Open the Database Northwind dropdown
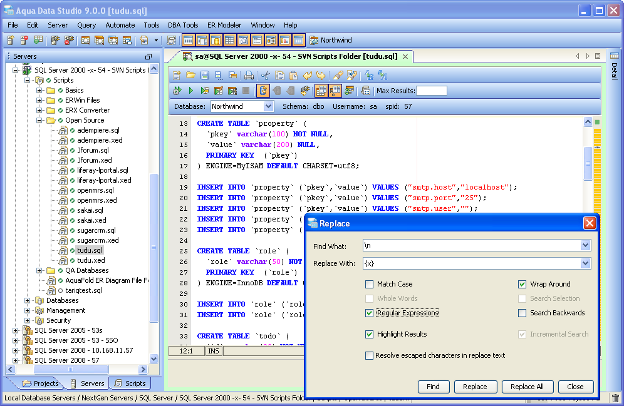This screenshot has width=624, height=406. 268,107
